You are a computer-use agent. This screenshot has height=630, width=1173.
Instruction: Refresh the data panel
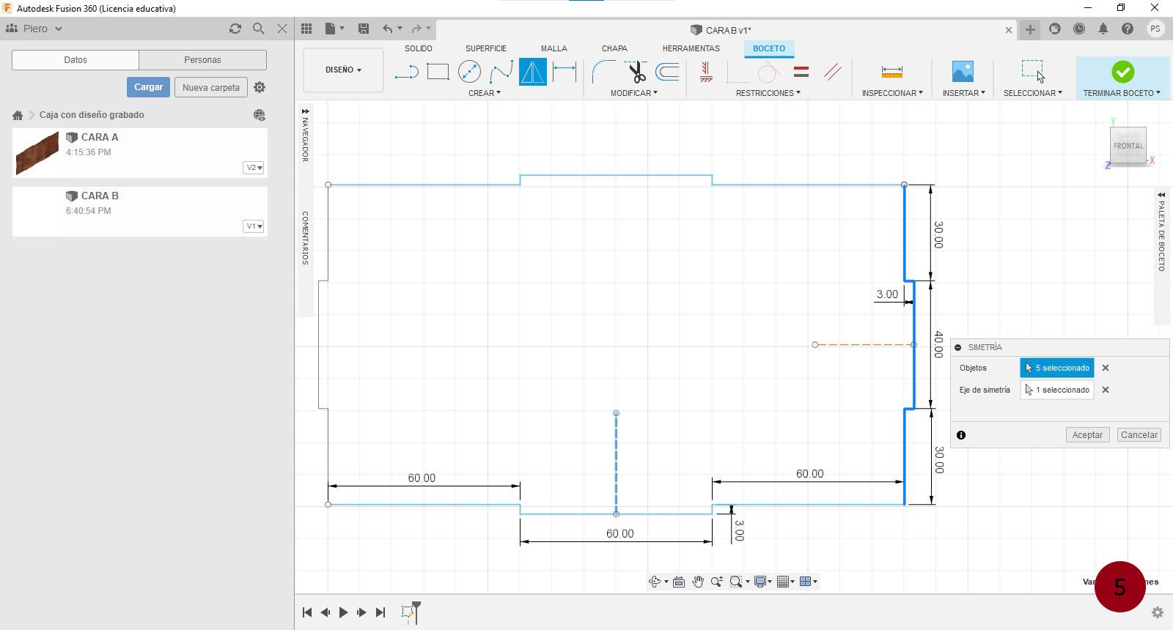point(235,29)
